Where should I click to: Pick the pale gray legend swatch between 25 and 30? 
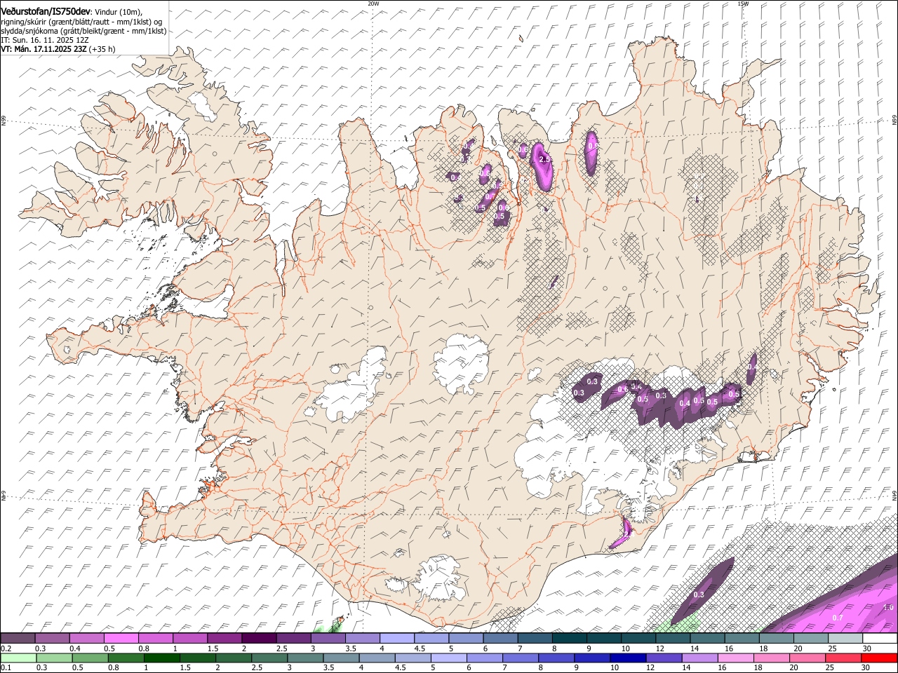(845, 639)
